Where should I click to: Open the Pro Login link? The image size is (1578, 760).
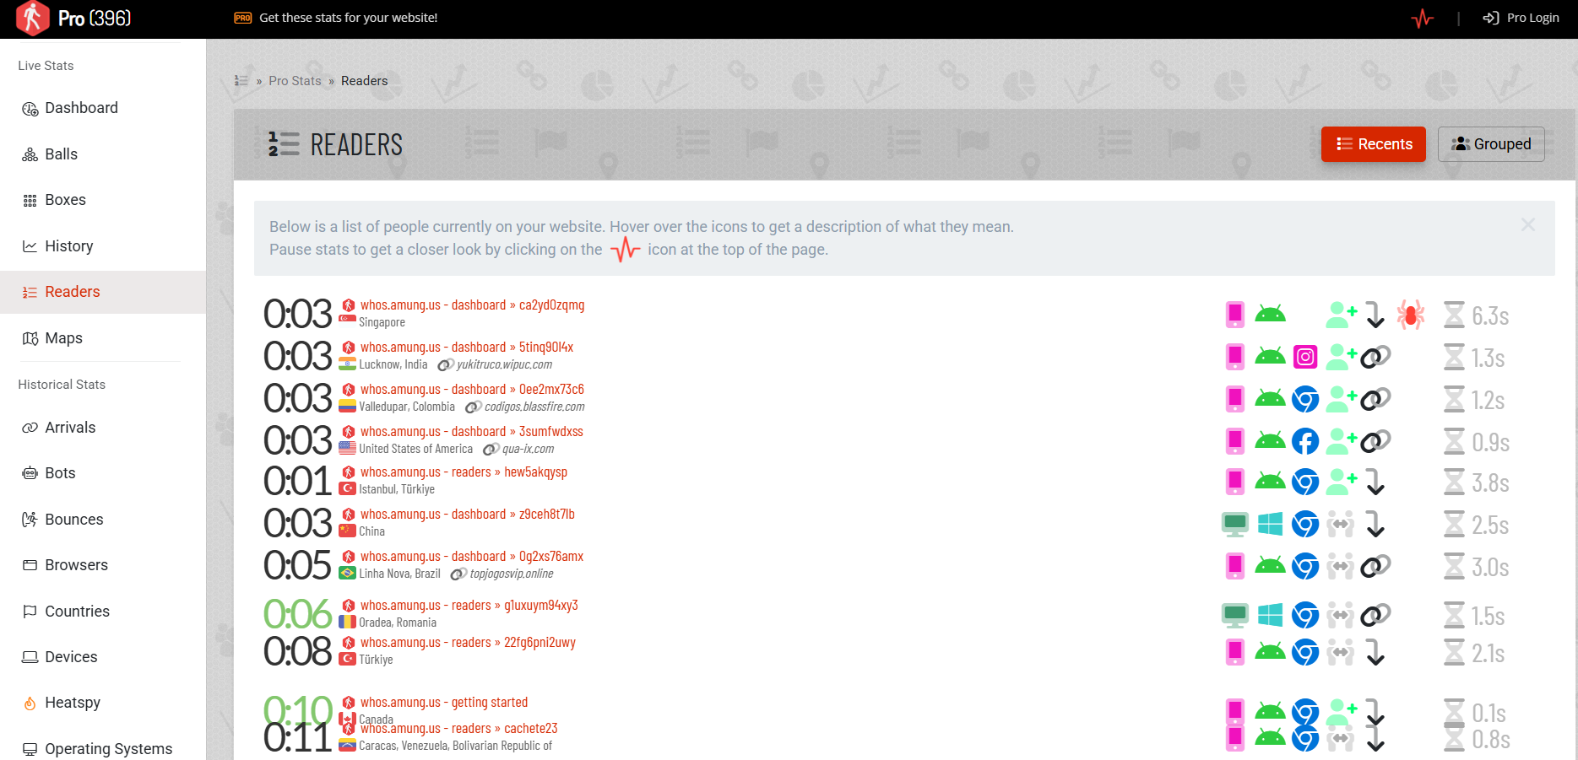[x=1521, y=18]
